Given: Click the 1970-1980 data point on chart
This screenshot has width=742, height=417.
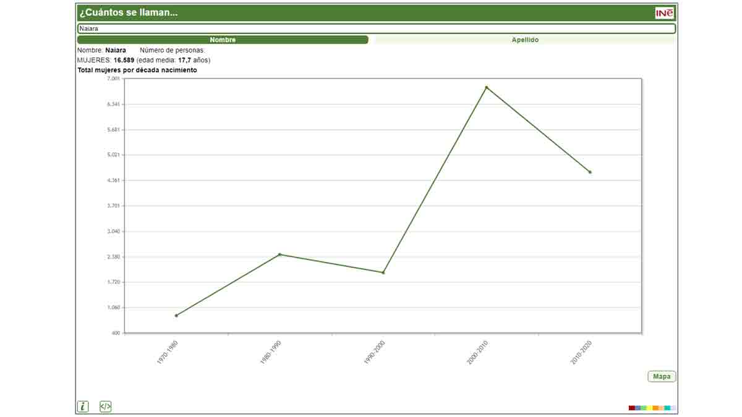Looking at the screenshot, I should tap(176, 316).
